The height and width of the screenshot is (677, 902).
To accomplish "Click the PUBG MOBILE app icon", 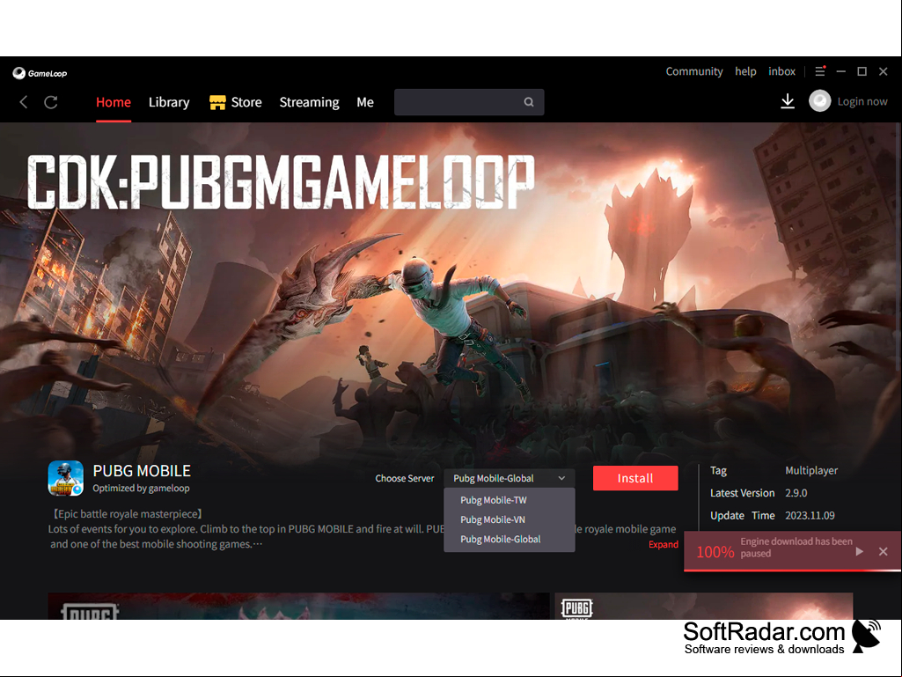I will tap(66, 478).
